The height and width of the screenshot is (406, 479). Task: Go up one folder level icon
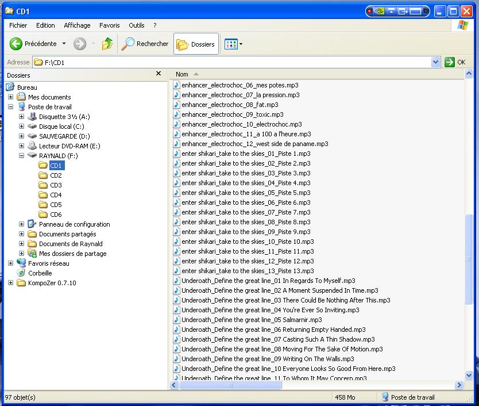click(x=107, y=44)
